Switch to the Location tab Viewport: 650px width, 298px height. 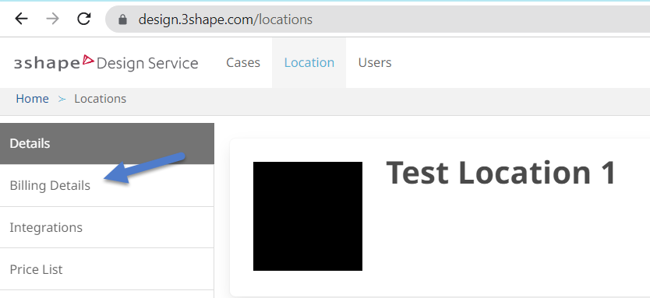[x=309, y=62]
